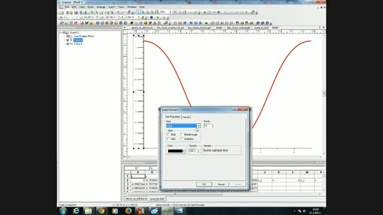Click the Zoom Out magnifier icon
The image size is (383, 215).
[x=148, y=12]
